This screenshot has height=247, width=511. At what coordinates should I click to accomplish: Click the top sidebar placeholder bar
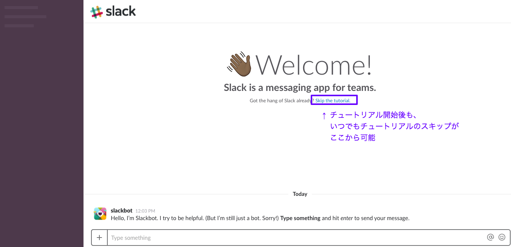tap(21, 8)
